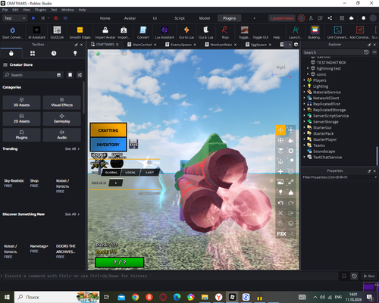Open the EnemySpawn script tab
This screenshot has height=303, width=379.
coord(180,45)
